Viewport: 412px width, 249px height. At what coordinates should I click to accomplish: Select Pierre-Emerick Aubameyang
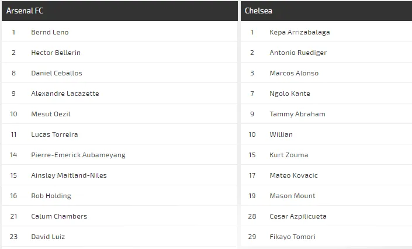pyautogui.click(x=78, y=155)
